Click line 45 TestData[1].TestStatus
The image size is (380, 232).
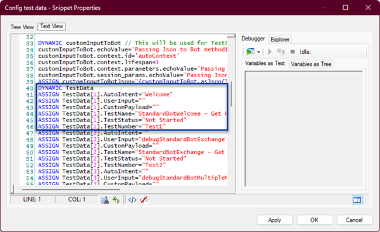(112, 120)
